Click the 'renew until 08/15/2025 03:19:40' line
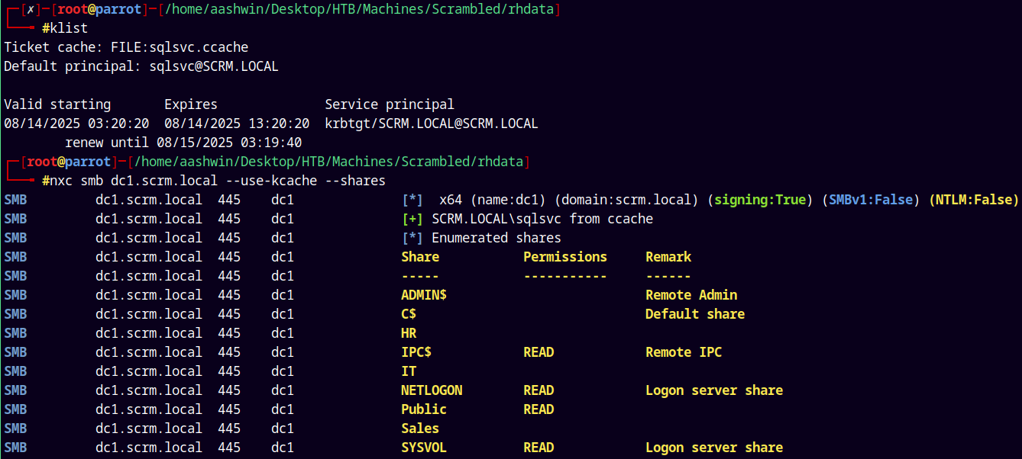 (x=183, y=143)
